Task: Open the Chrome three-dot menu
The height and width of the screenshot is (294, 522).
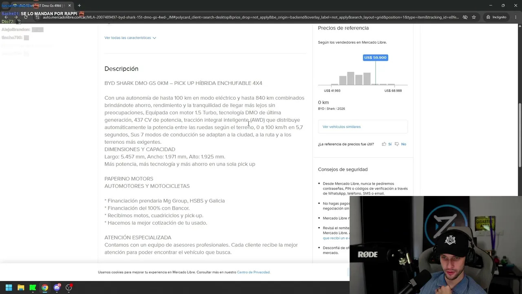Action: point(516,17)
